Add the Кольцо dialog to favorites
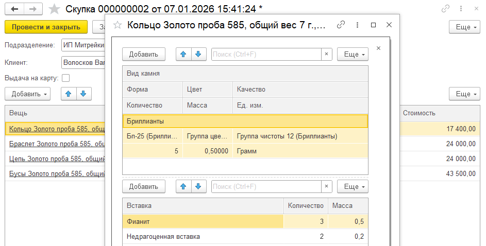The width and height of the screenshot is (486, 246). click(x=118, y=25)
